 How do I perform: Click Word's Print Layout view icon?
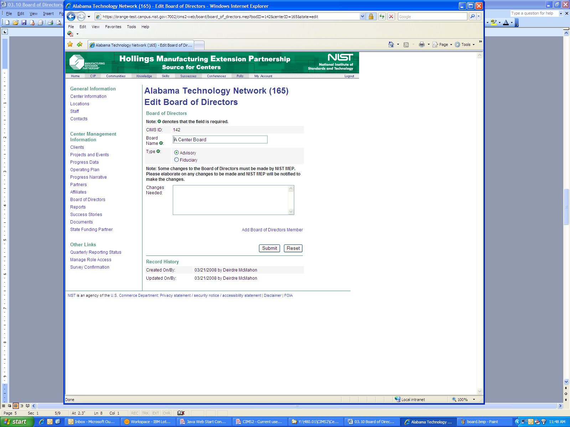16,406
